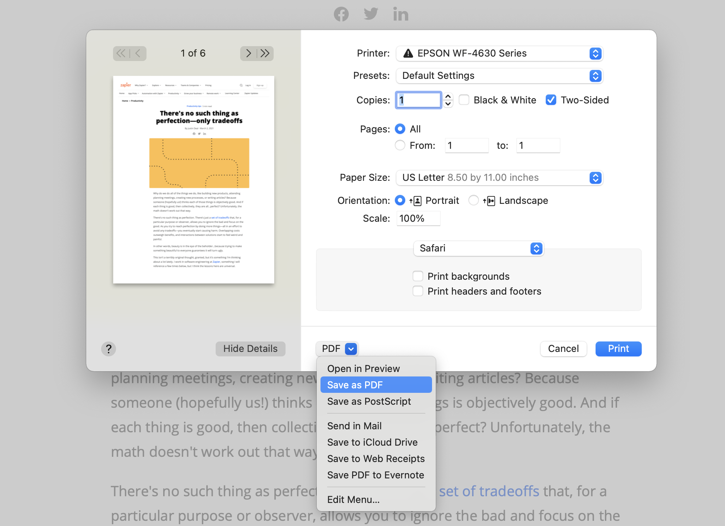725x526 pixels.
Task: Expand the Printer dropdown selector
Action: (x=595, y=52)
